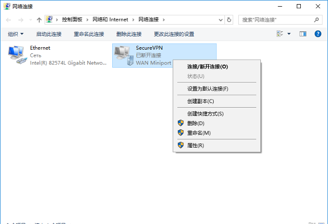
Task: Open 属性(R) from context menu
Action: pyautogui.click(x=217, y=146)
